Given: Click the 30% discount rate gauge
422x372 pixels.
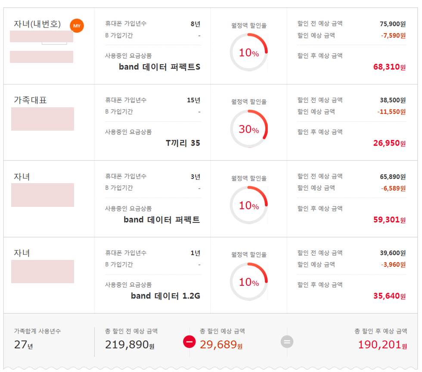Looking at the screenshot, I should tap(249, 129).
